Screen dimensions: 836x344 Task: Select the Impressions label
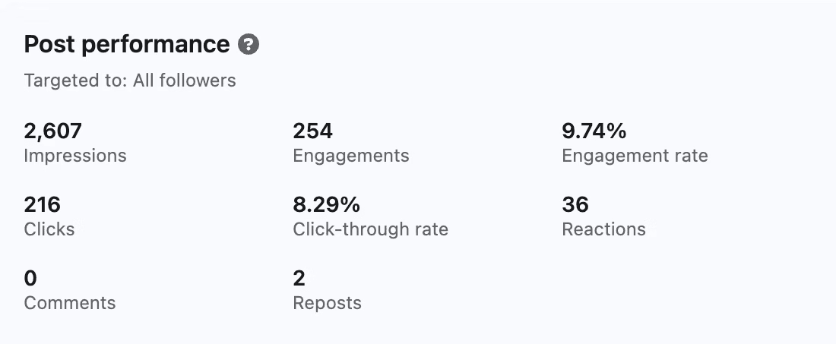coord(75,156)
